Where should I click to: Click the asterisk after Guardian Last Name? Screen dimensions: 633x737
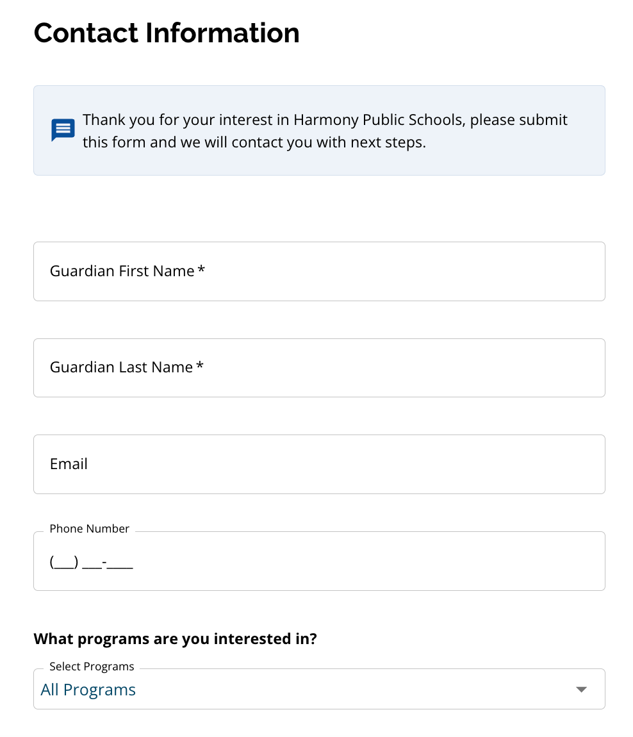pyautogui.click(x=200, y=367)
